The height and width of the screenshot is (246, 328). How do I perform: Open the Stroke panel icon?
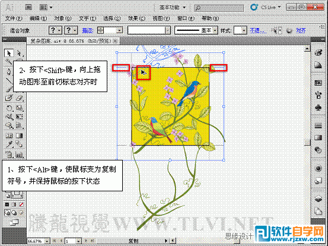[x=318, y=126]
